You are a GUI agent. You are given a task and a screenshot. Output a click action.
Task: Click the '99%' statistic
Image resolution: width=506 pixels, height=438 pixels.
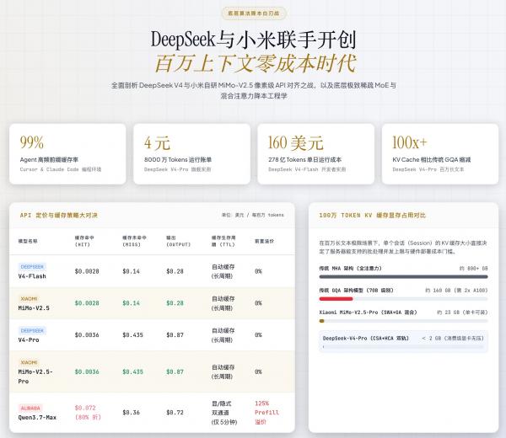click(32, 142)
